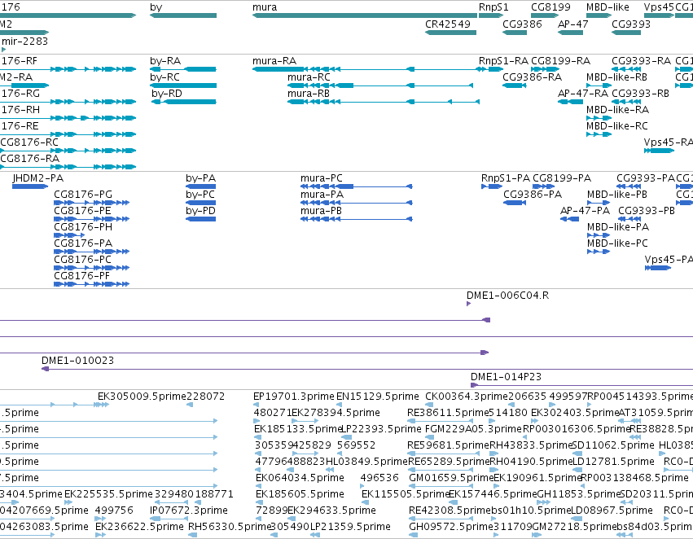Select the AP-47 gene label
The width and height of the screenshot is (693, 539).
(572, 24)
